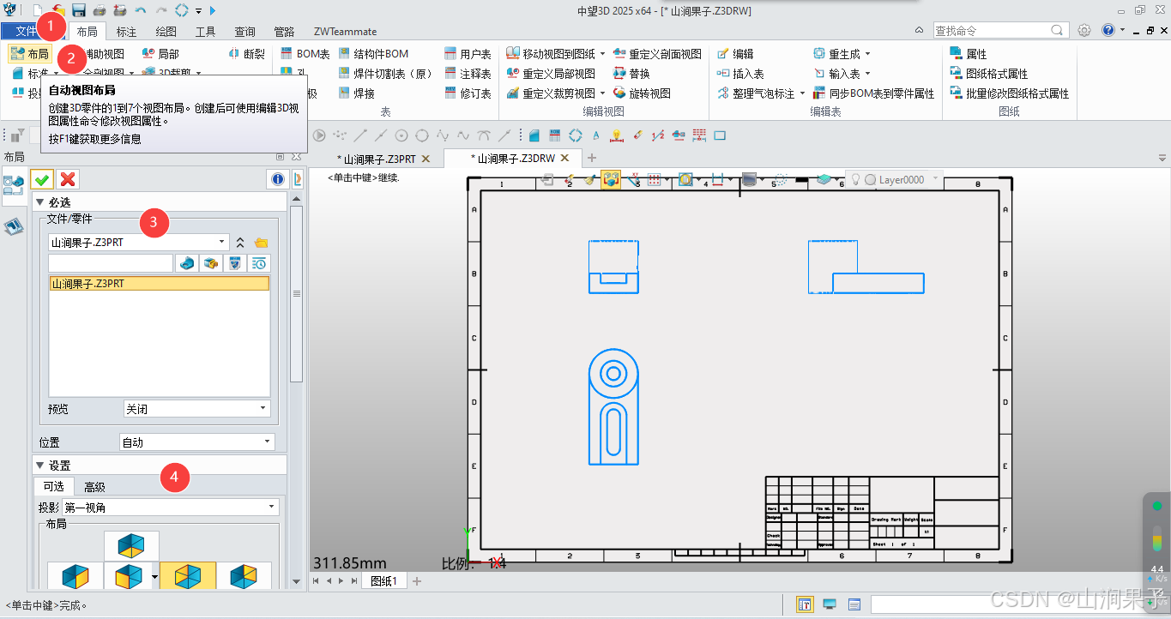Open the 工具 ribbon tab
This screenshot has width=1171, height=619.
point(206,32)
